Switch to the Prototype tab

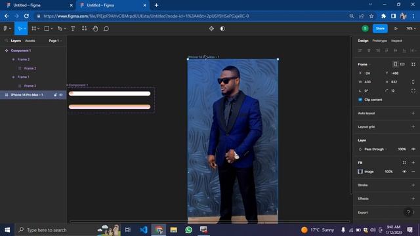click(379, 41)
